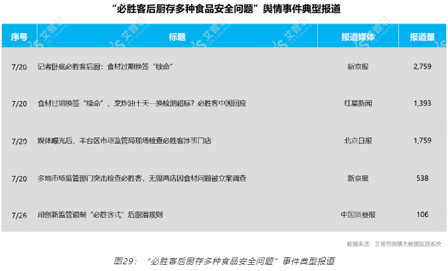Select the 标题 column header
This screenshot has width=448, height=271.
point(177,37)
